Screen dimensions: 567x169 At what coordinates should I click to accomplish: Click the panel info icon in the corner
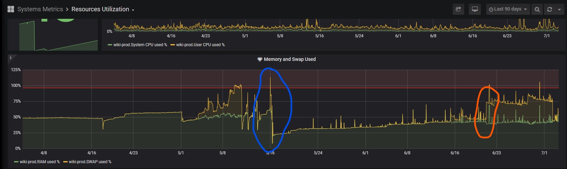click(x=10, y=57)
